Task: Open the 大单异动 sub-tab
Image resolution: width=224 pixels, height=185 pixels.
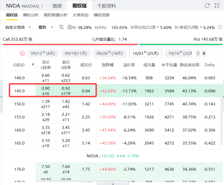Action: pos(81,15)
